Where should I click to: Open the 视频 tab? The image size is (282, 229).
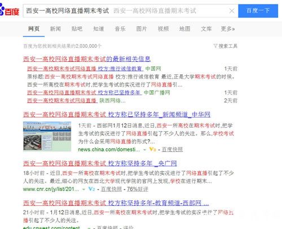(x=163, y=29)
